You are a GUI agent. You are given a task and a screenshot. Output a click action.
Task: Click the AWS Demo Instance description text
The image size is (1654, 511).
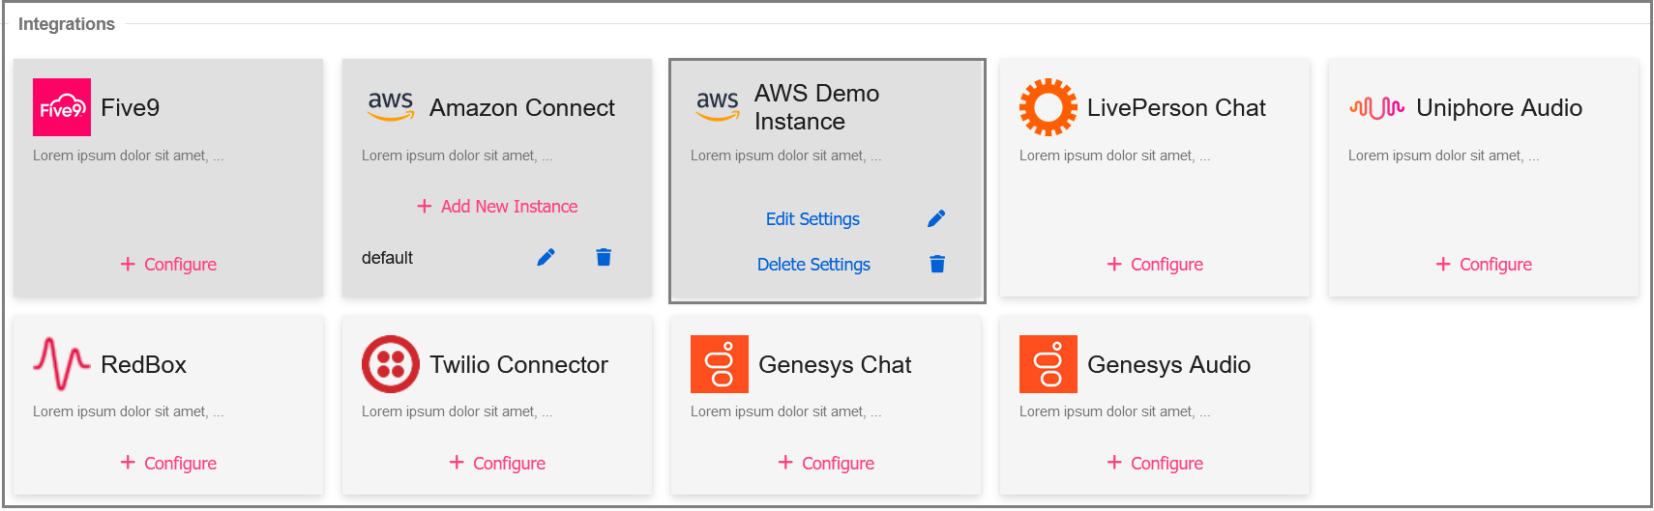pos(786,156)
